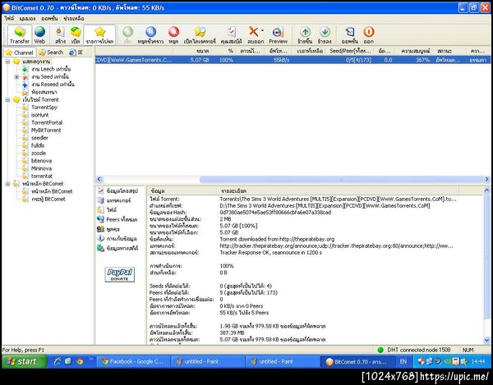
Task: Click the details pane scroll-down arrow
Action: click(486, 340)
